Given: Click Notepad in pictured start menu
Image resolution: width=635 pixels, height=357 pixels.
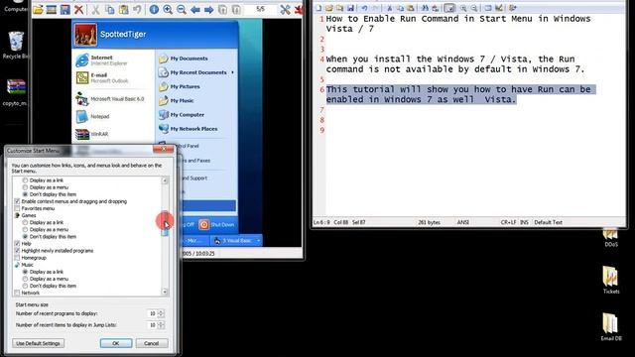Looking at the screenshot, I should [92, 117].
